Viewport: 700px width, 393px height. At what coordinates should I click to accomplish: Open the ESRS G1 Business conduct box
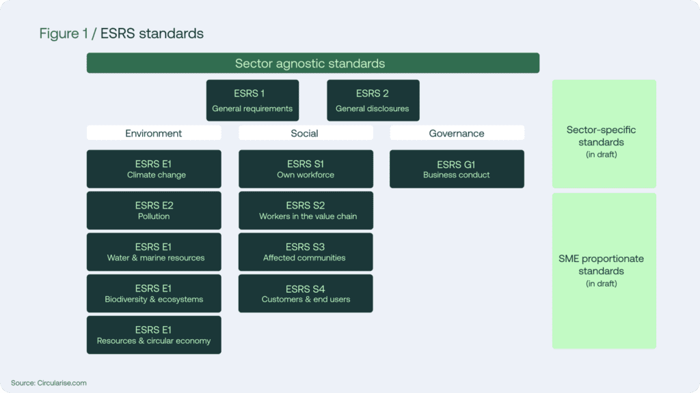pyautogui.click(x=457, y=169)
